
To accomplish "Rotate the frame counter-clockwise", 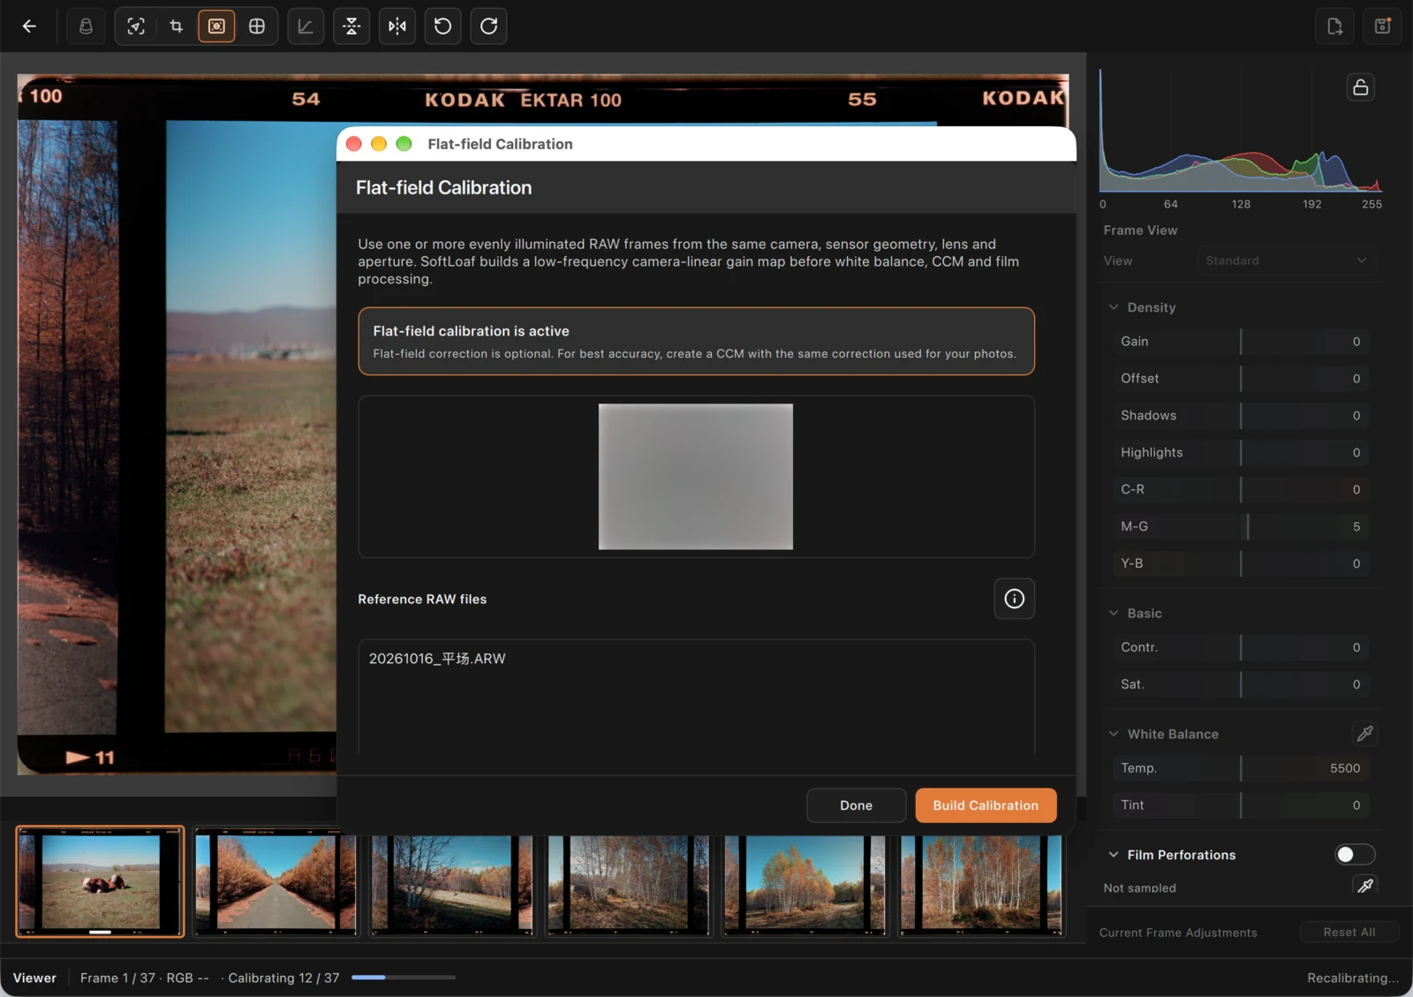I will 443,26.
